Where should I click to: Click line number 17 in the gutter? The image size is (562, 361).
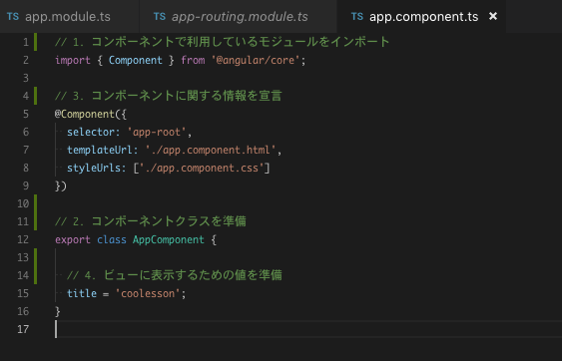(x=23, y=329)
